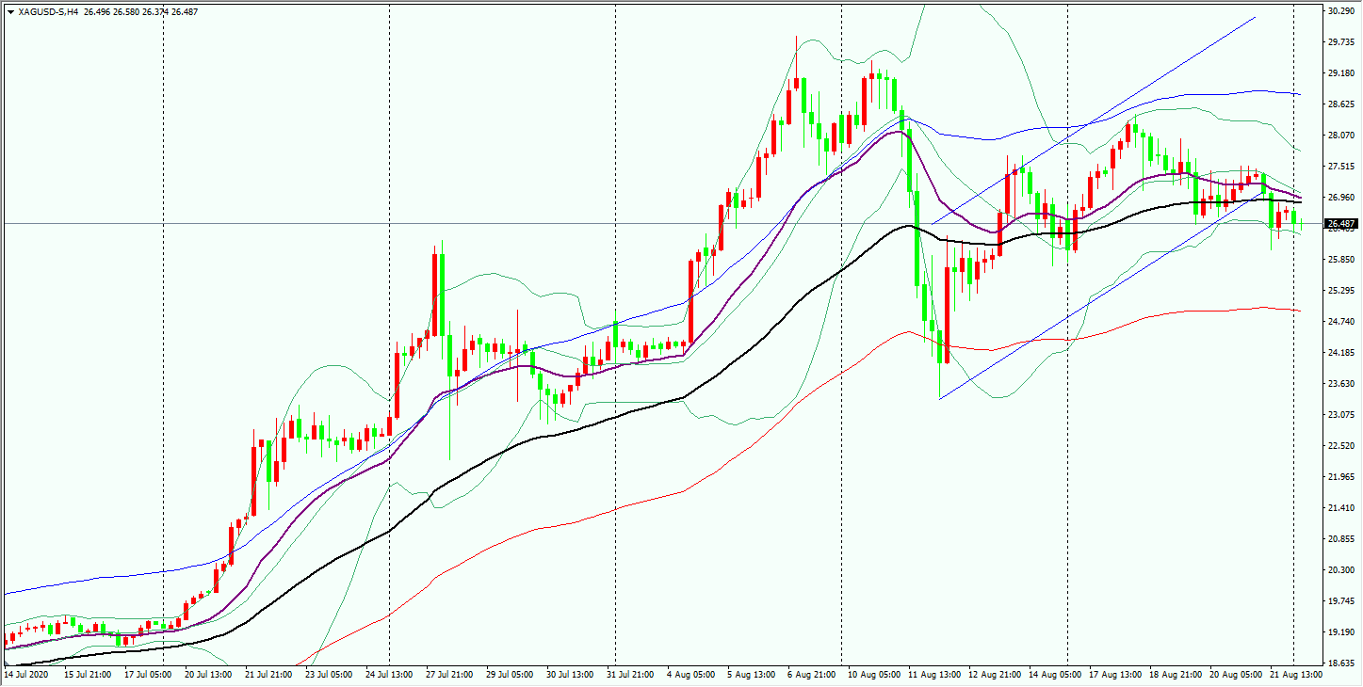Click the 17 Jul 05:00 time label
1363x687 pixels.
click(x=147, y=675)
